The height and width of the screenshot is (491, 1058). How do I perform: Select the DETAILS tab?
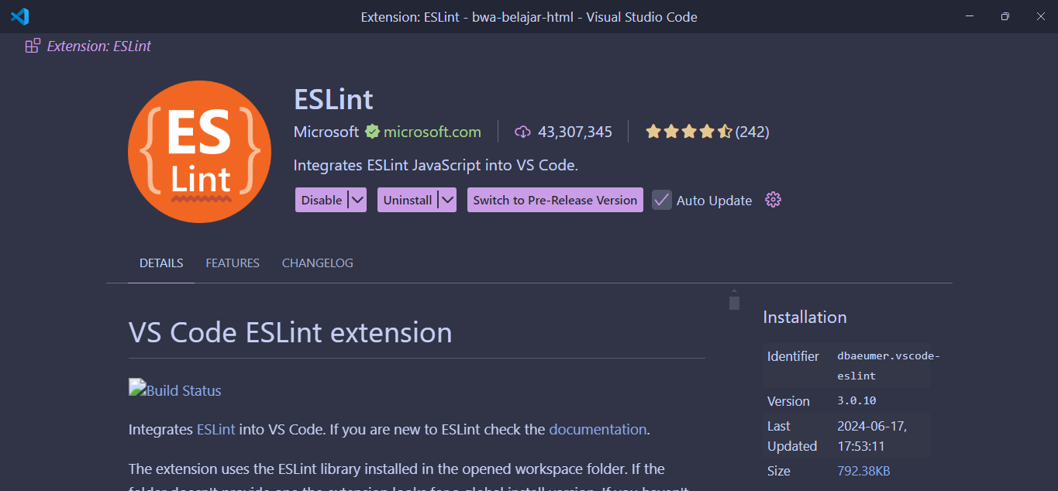(x=161, y=263)
